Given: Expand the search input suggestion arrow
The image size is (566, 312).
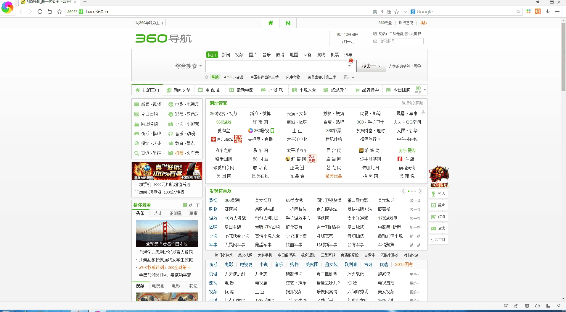Looking at the screenshot, I should click(349, 66).
